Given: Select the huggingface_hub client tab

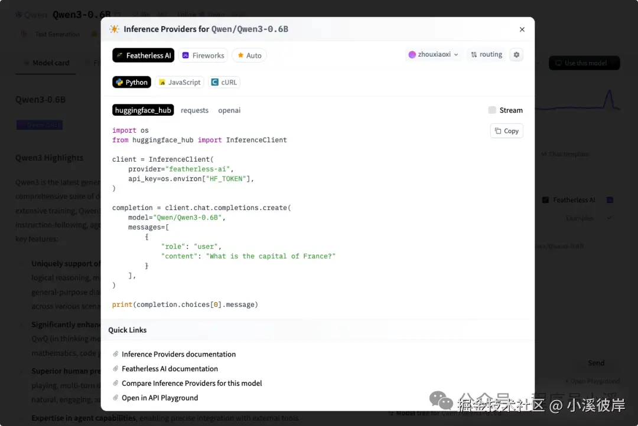Looking at the screenshot, I should pos(143,110).
